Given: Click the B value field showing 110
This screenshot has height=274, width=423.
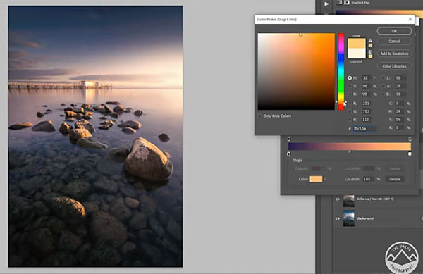Looking at the screenshot, I should click(x=366, y=119).
